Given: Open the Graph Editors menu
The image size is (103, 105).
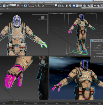Looking at the screenshot, I should click(9, 3).
